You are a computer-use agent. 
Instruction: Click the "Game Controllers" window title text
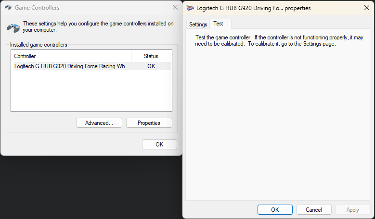click(x=37, y=8)
